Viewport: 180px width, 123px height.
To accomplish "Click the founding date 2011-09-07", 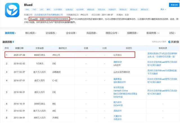I will point(107,15).
